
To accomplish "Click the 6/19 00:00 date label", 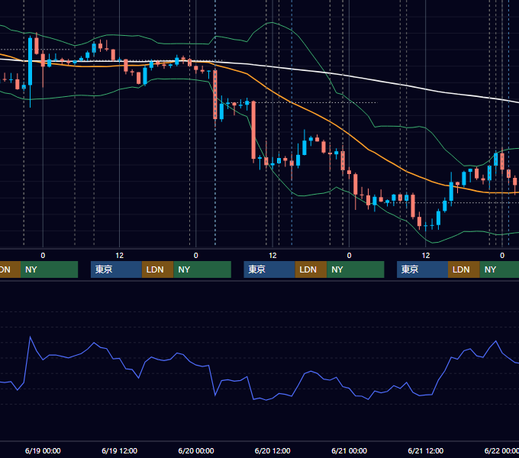I will 43,450.
